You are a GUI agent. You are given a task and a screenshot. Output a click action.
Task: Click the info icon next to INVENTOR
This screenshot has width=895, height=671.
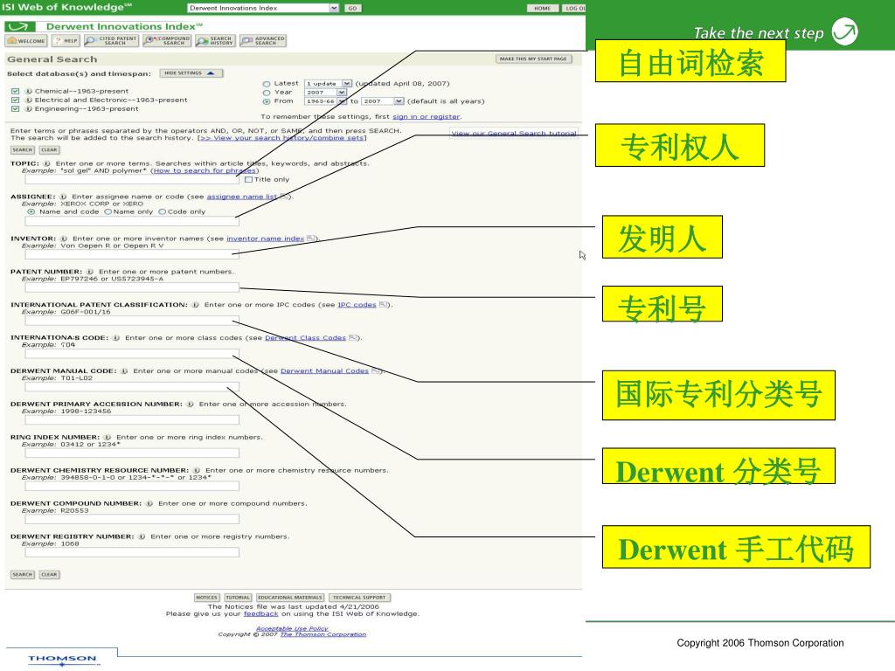(x=64, y=239)
